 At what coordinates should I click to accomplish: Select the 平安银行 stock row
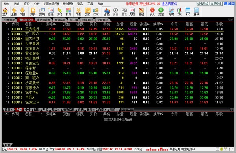point(113,29)
